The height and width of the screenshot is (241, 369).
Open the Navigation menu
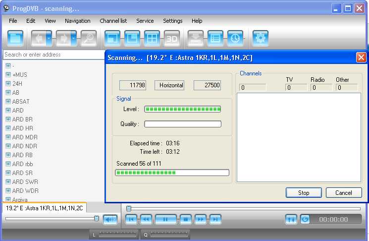point(78,21)
